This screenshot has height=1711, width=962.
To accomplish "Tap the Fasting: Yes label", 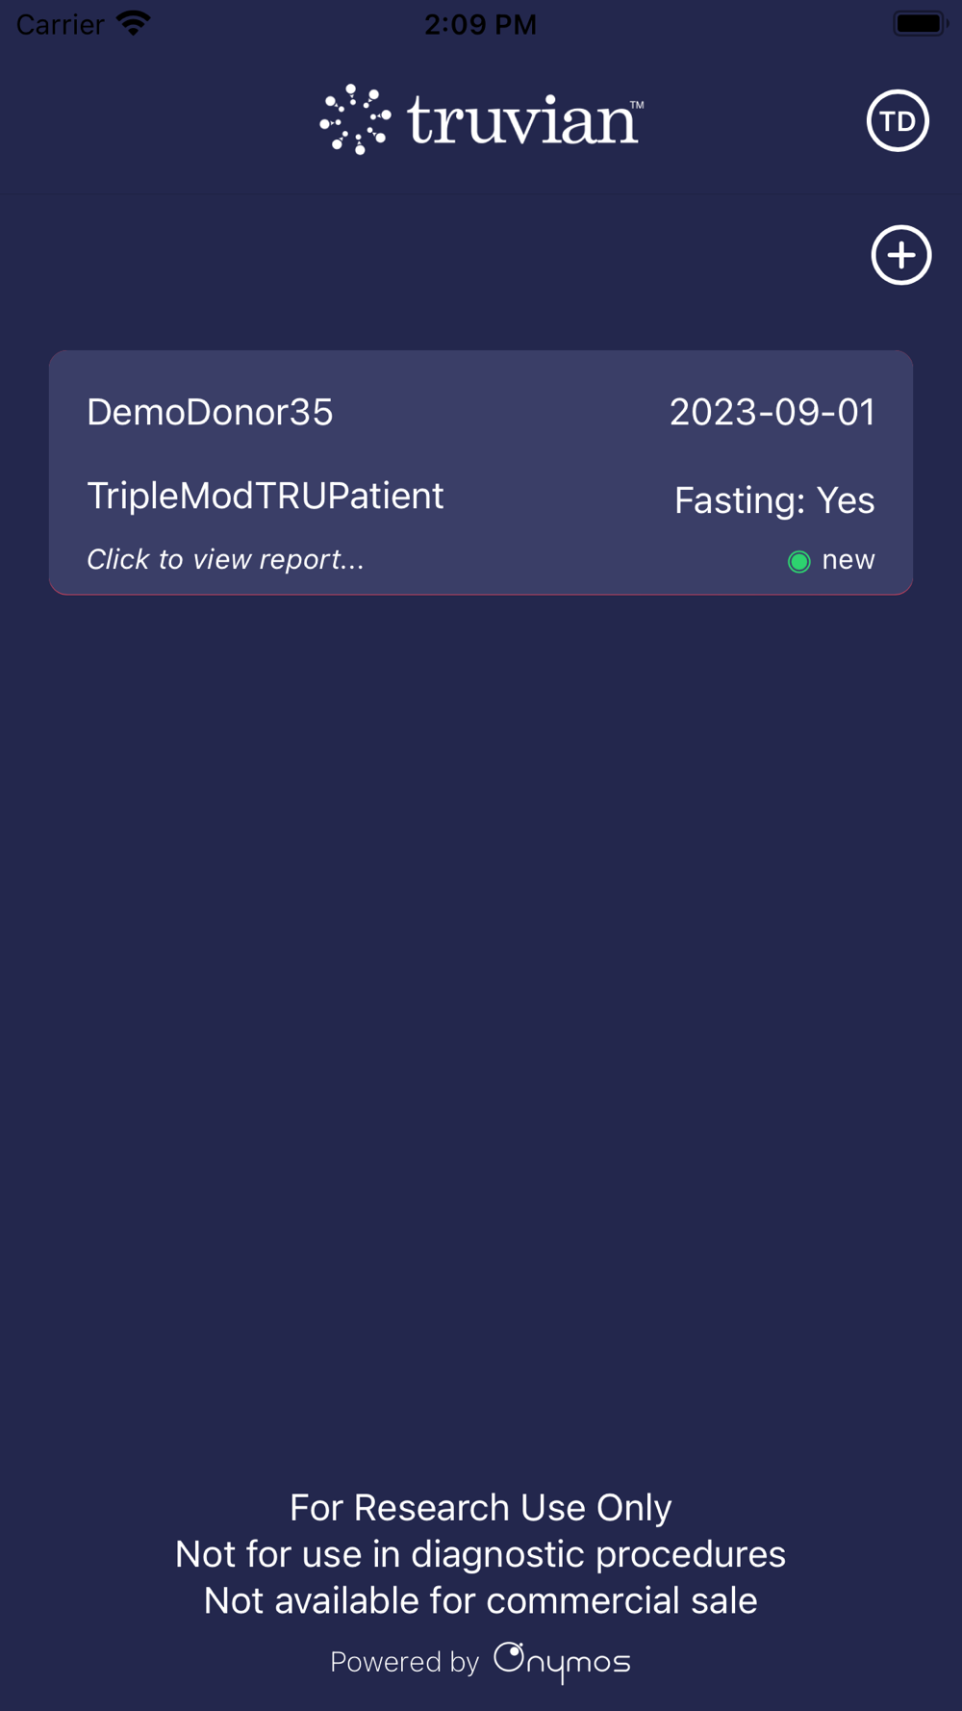I will pyautogui.click(x=774, y=500).
